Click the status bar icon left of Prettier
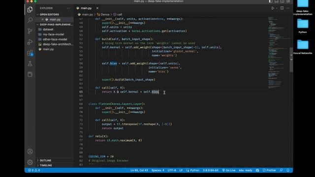This screenshot has width=315, height=177. [257, 170]
